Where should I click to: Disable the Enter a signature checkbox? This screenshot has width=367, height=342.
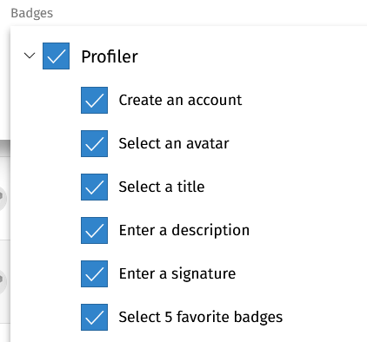94,273
